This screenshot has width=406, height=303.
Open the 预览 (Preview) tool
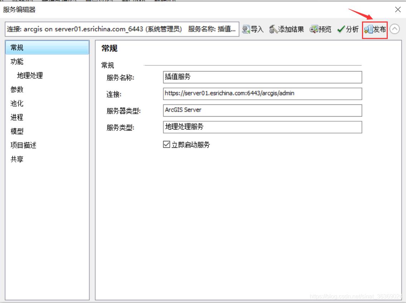pyautogui.click(x=321, y=30)
